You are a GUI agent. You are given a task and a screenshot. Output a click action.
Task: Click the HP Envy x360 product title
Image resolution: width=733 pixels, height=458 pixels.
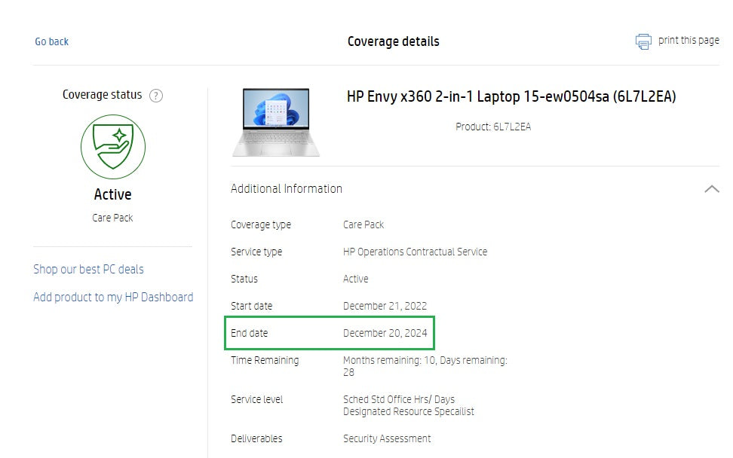[x=511, y=96]
